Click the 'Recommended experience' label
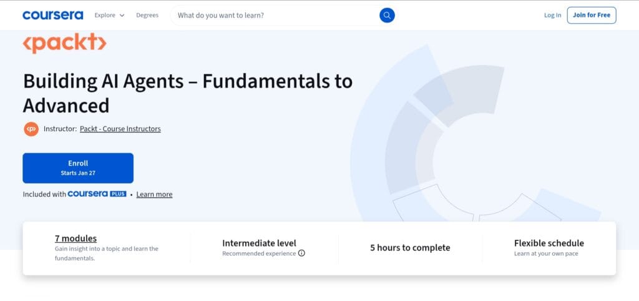The height and width of the screenshot is (301, 639). tap(259, 254)
